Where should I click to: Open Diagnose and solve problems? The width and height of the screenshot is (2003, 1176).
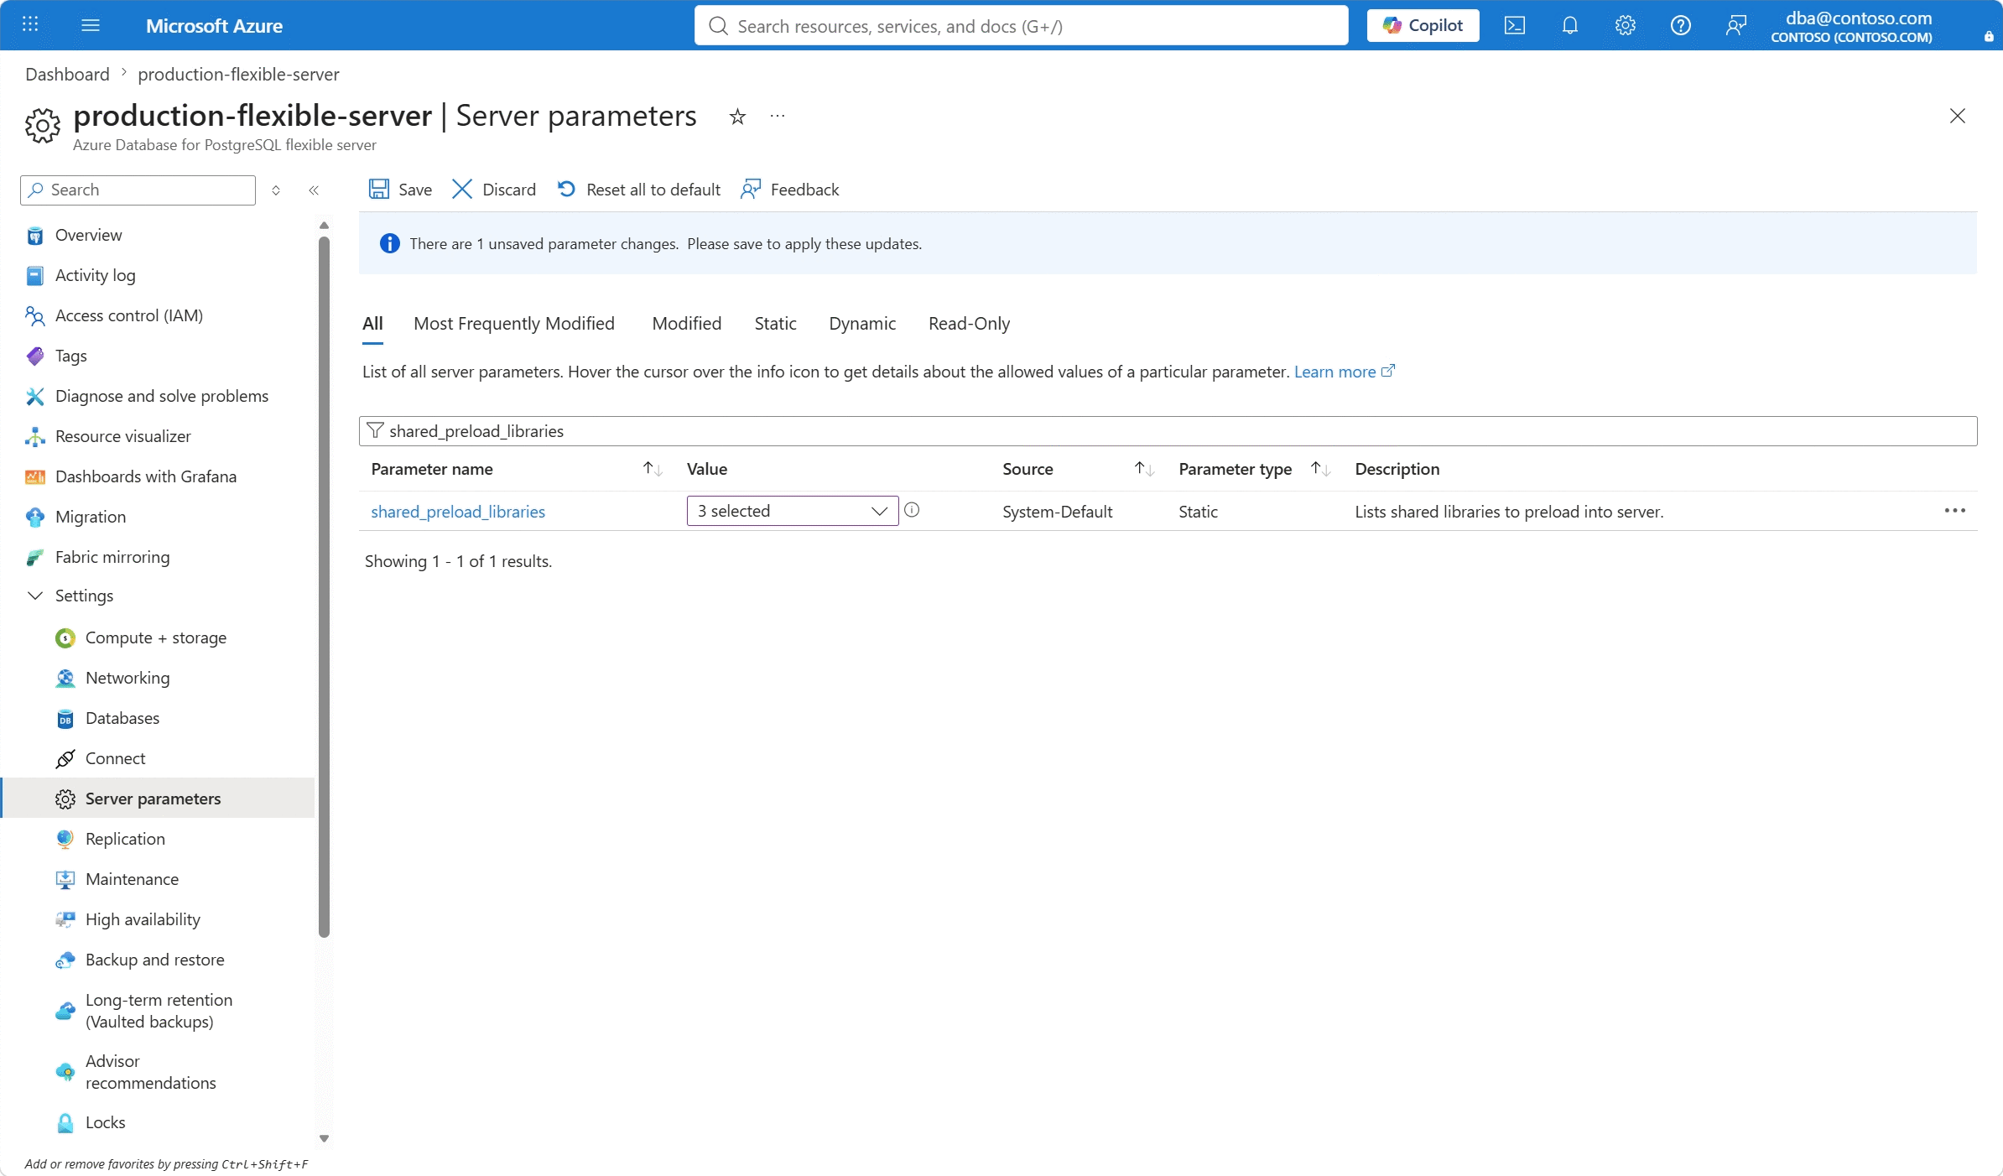pyautogui.click(x=161, y=396)
